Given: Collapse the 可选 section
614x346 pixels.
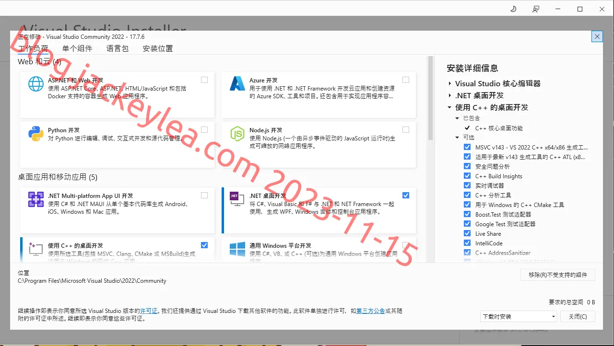Looking at the screenshot, I should pos(458,138).
